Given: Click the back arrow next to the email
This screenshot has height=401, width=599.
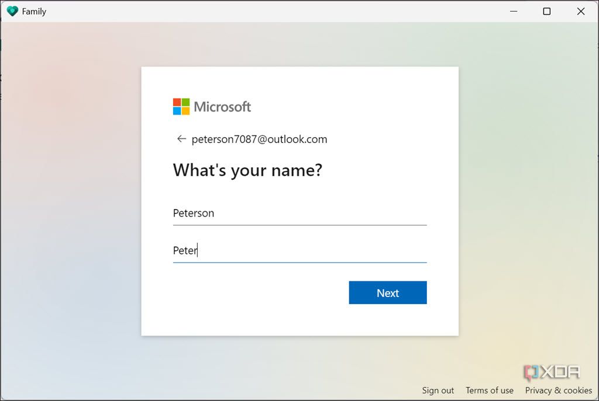Looking at the screenshot, I should [x=181, y=139].
